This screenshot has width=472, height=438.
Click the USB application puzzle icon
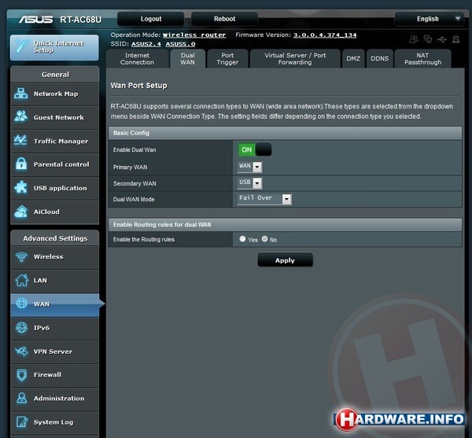[x=20, y=187]
